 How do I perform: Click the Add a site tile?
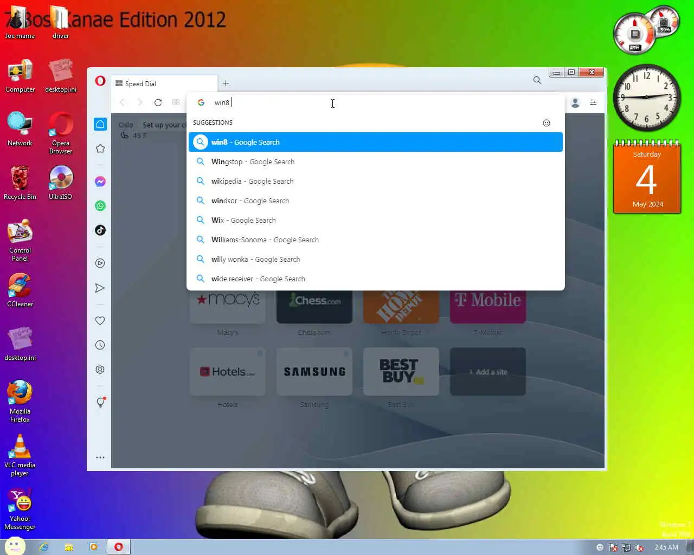pyautogui.click(x=488, y=372)
